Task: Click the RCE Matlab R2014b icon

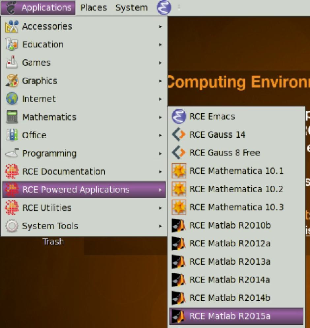Action: tap(179, 298)
